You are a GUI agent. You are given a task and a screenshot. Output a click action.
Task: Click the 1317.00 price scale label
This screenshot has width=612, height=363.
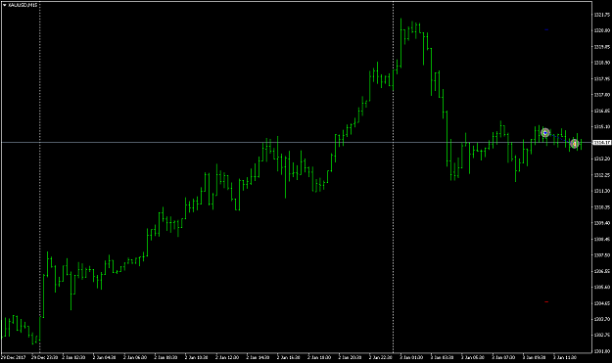[601, 95]
